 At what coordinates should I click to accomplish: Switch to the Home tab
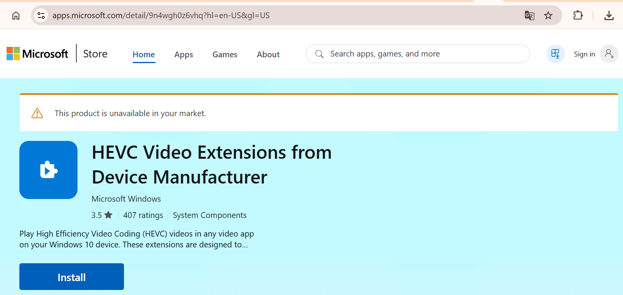pos(144,55)
